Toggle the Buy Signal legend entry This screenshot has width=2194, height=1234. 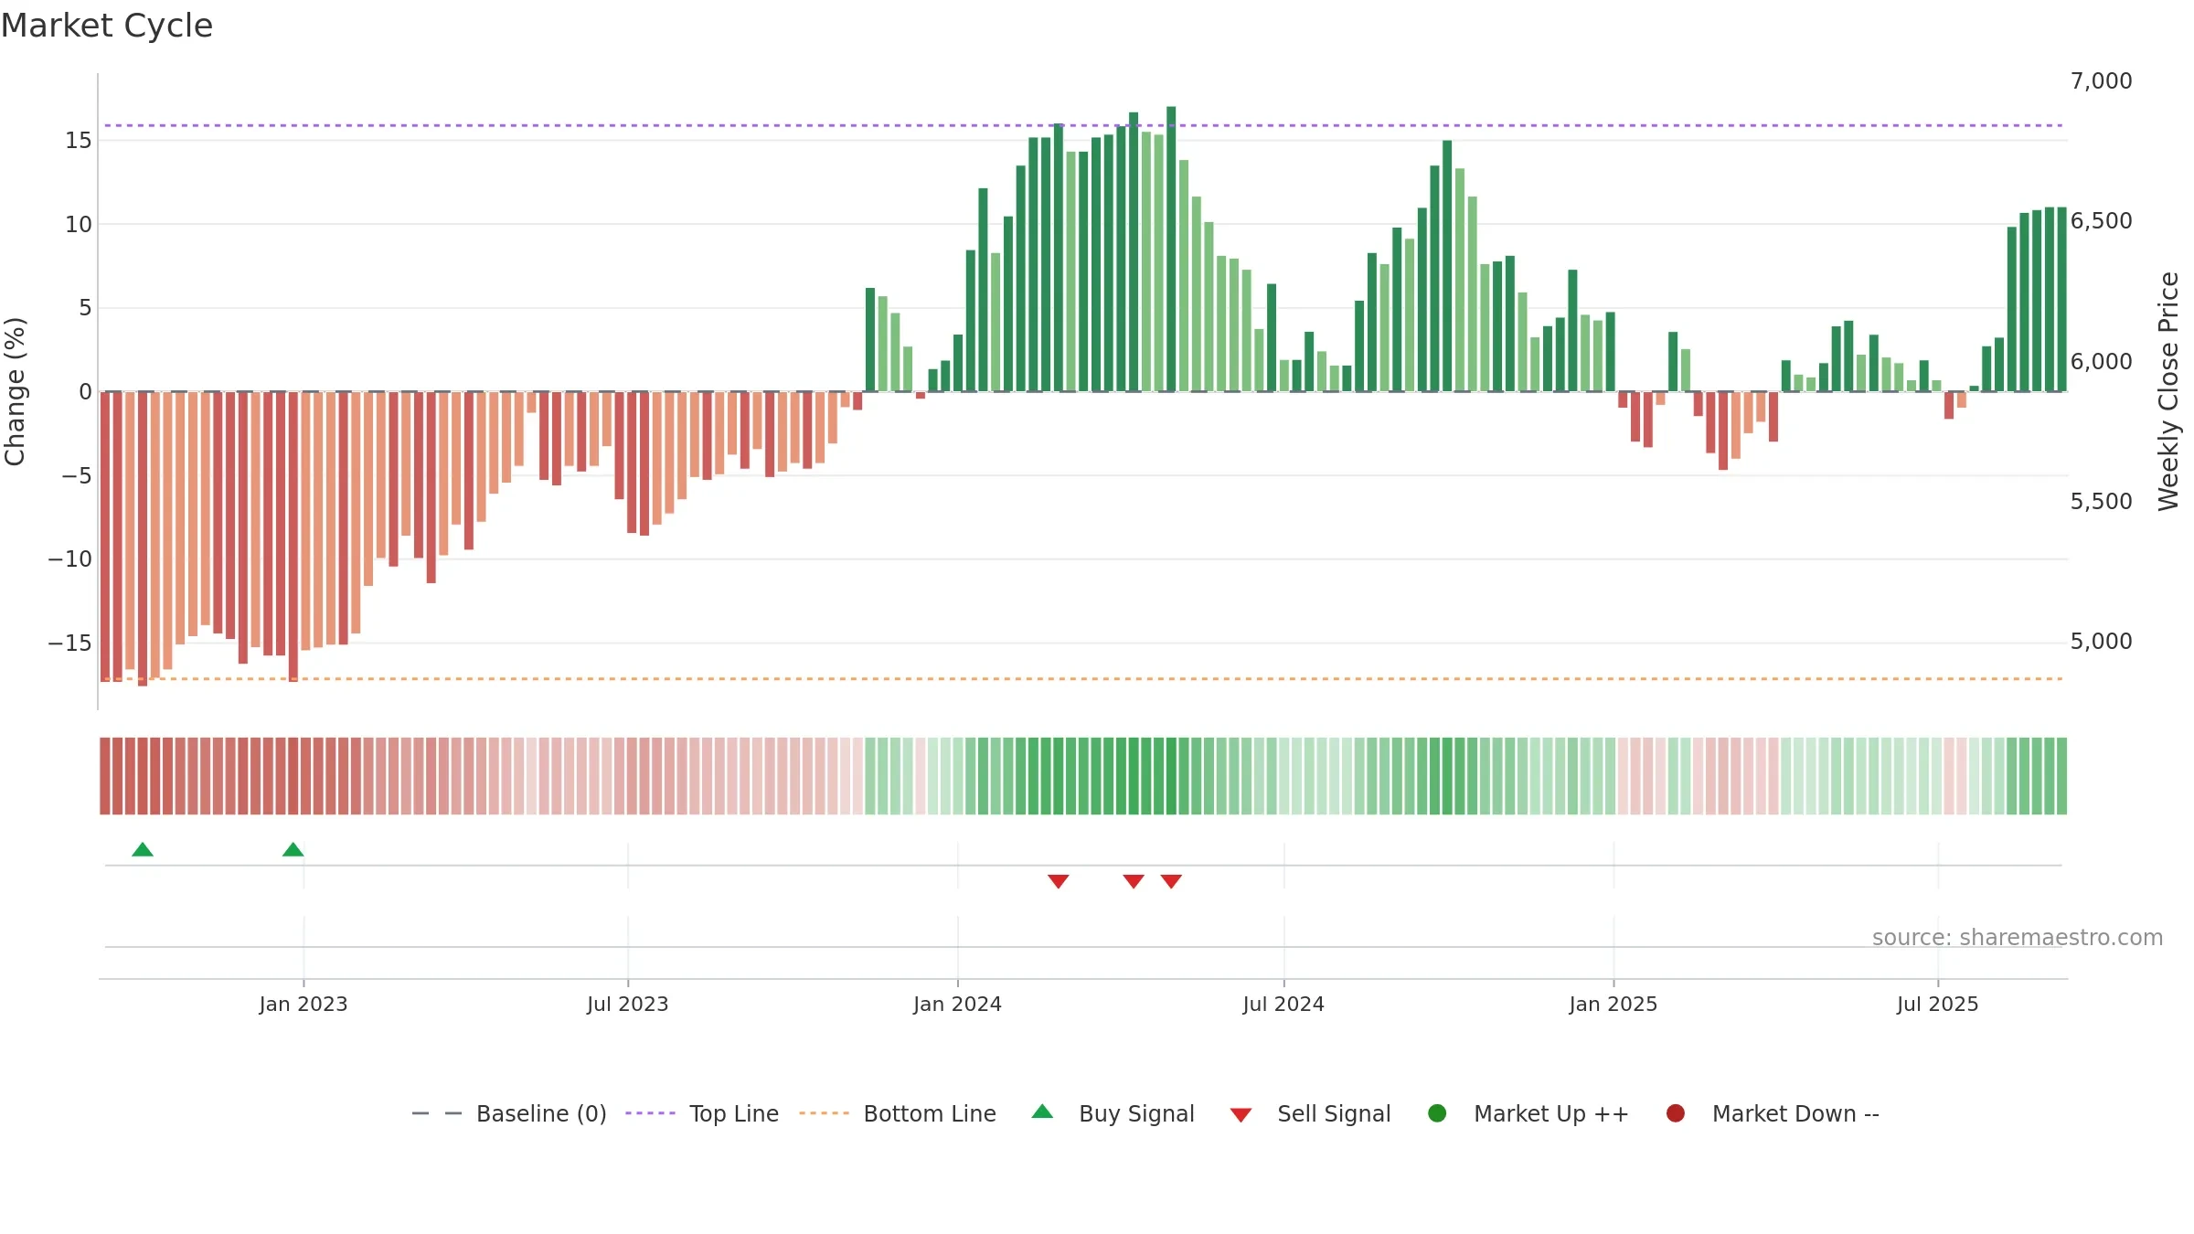(x=1113, y=1113)
